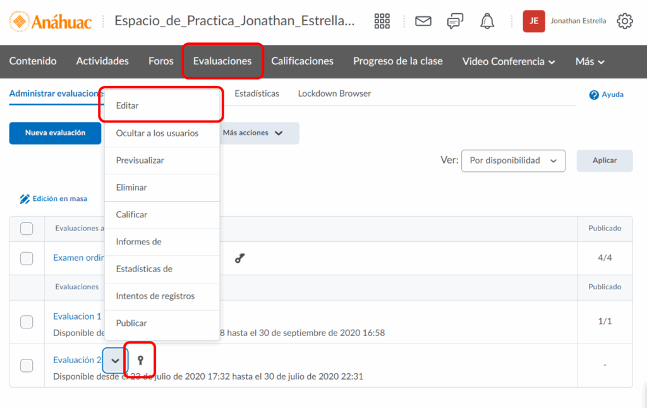This screenshot has width=647, height=408.
Task: Click the Nueva evaluación button
Action: pos(55,133)
